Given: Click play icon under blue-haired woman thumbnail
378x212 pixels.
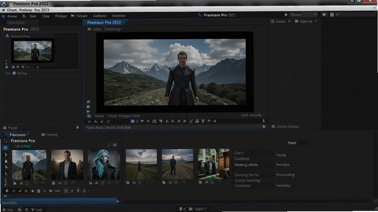Looking at the screenshot, I should [90, 183].
